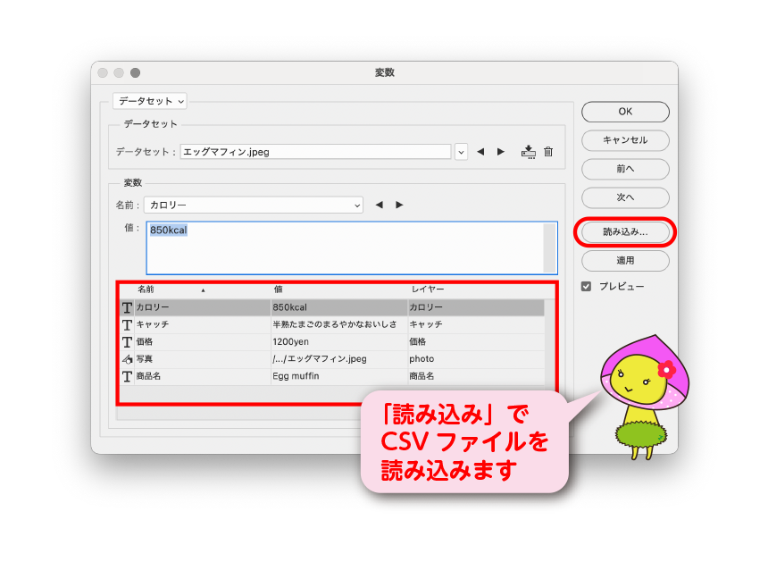
Task: Click the gray close window button
Action: coord(103,73)
